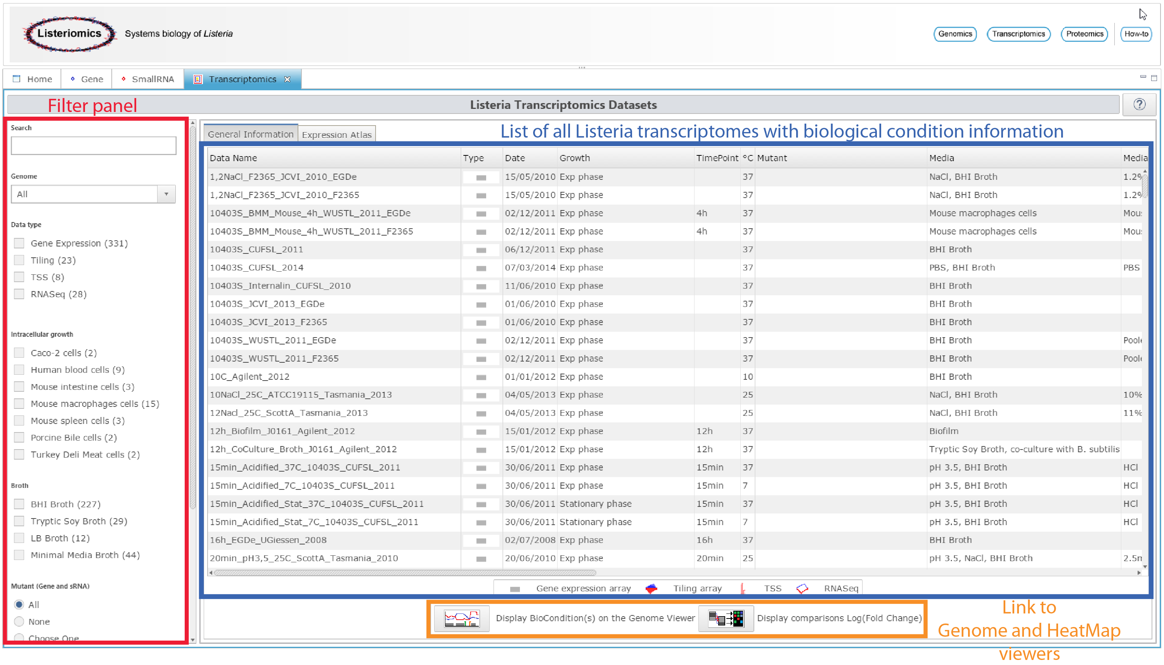
Task: Click into the Search input field
Action: [93, 146]
